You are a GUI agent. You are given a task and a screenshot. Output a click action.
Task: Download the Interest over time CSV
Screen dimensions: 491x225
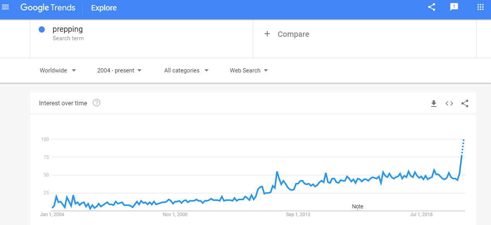click(x=434, y=103)
